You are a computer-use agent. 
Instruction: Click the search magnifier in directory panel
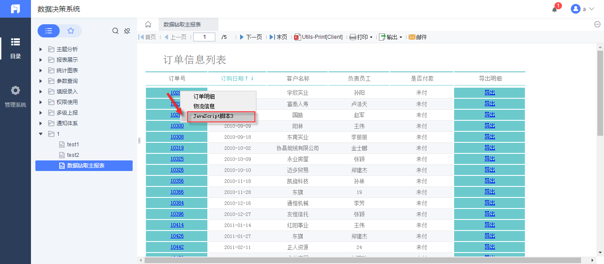tap(115, 31)
